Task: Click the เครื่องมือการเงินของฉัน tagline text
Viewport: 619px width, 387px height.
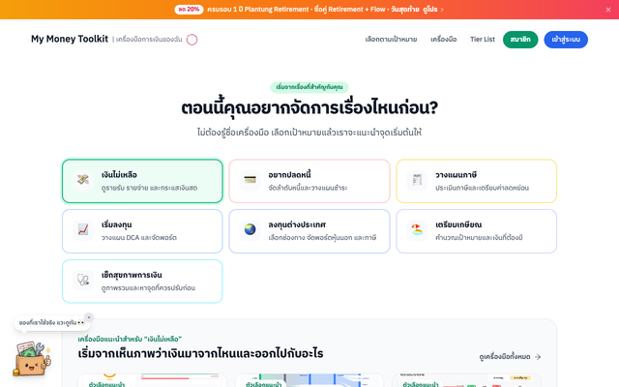Action: pyautogui.click(x=147, y=40)
